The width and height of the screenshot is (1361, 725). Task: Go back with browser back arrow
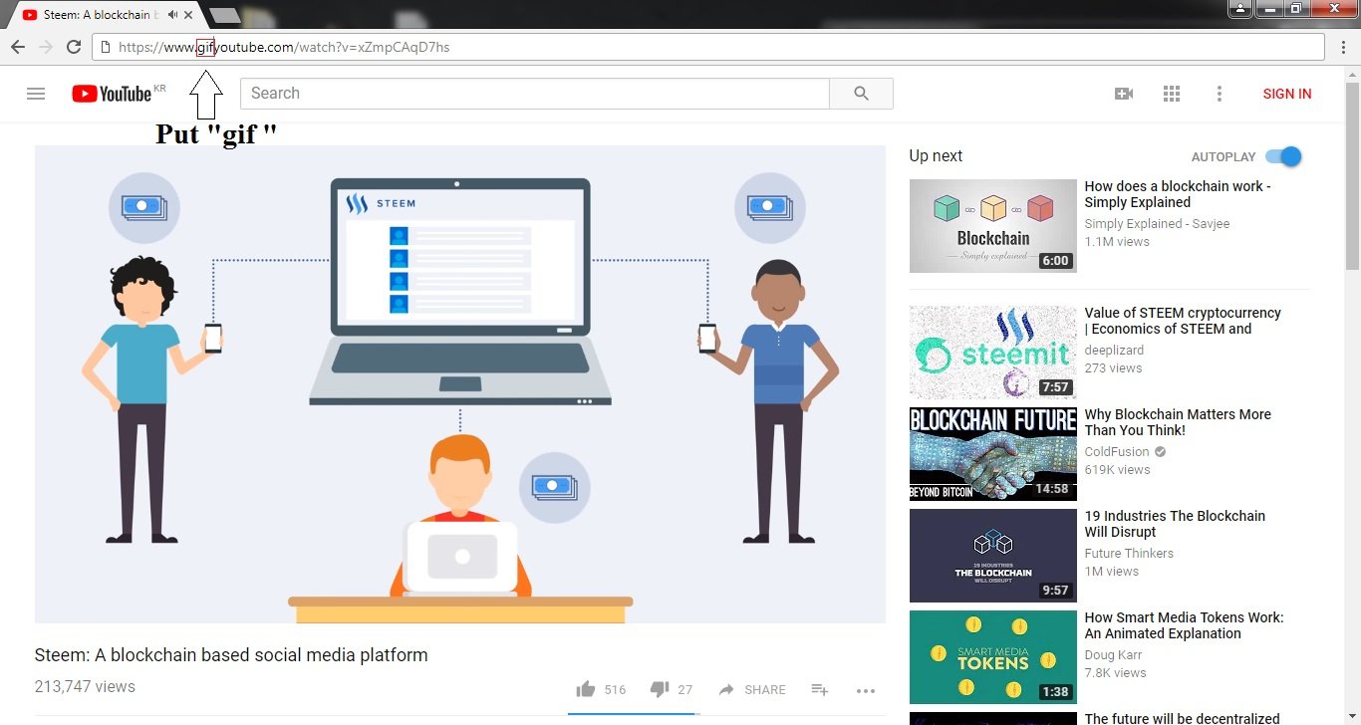coord(18,47)
